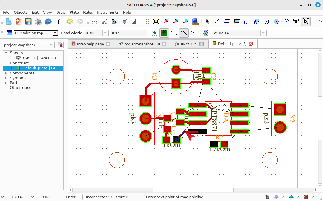Undo the last action with yellow arrow

pos(70,21)
